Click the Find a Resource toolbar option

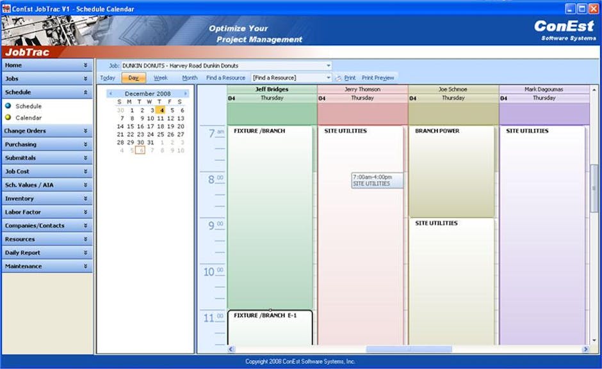[x=227, y=77]
